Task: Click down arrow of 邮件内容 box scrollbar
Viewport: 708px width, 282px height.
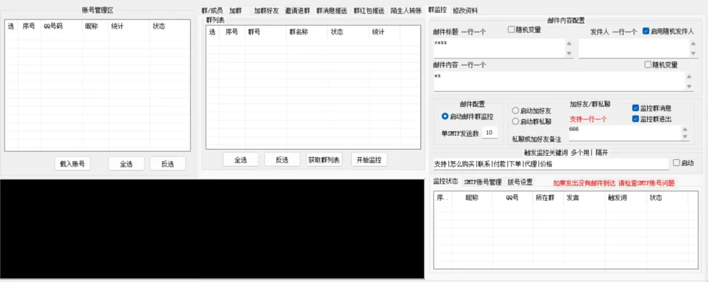Action: [689, 86]
